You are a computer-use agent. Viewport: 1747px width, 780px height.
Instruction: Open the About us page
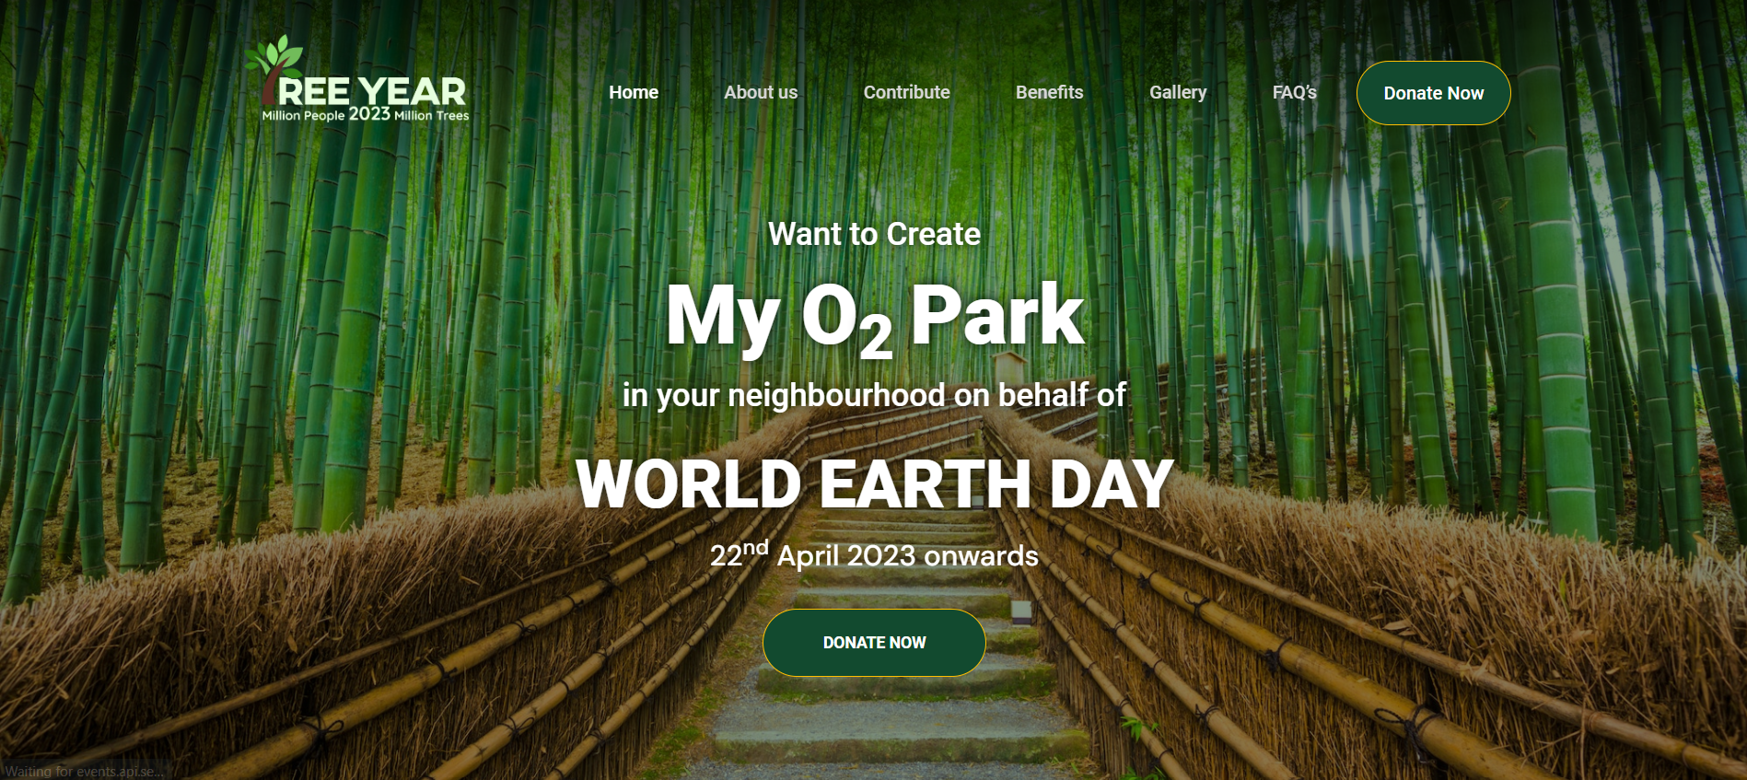pos(760,92)
